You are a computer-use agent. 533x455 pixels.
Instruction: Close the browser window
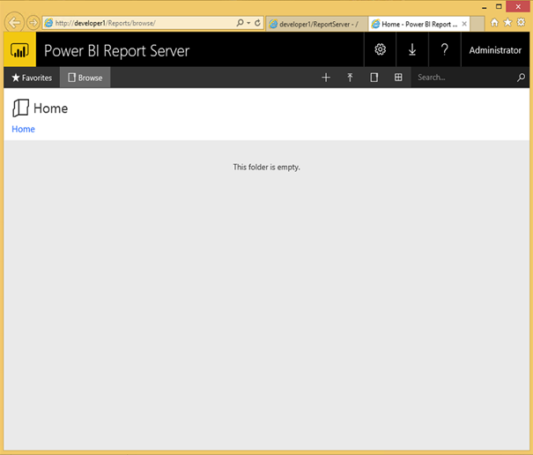518,6
